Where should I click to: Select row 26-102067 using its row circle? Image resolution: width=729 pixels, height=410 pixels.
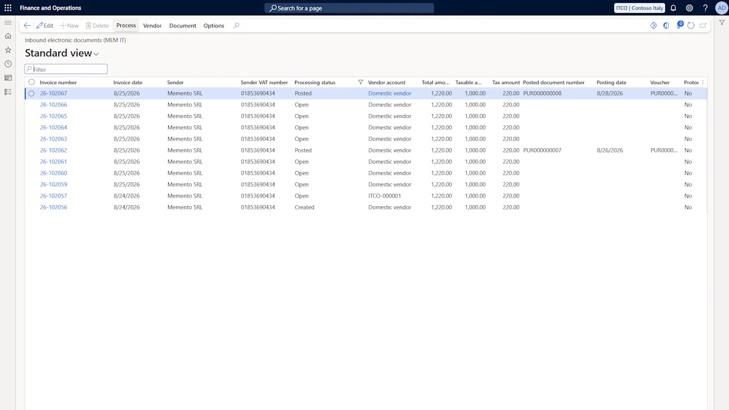point(31,93)
